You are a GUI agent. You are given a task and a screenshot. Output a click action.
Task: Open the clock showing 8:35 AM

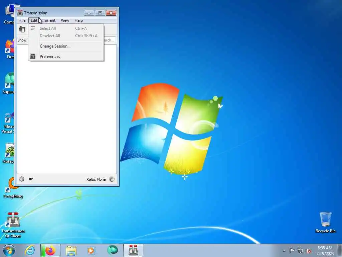pyautogui.click(x=325, y=251)
